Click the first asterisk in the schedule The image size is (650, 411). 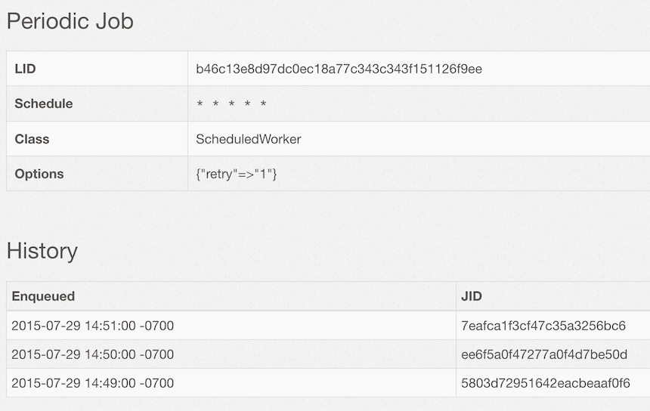coord(200,104)
